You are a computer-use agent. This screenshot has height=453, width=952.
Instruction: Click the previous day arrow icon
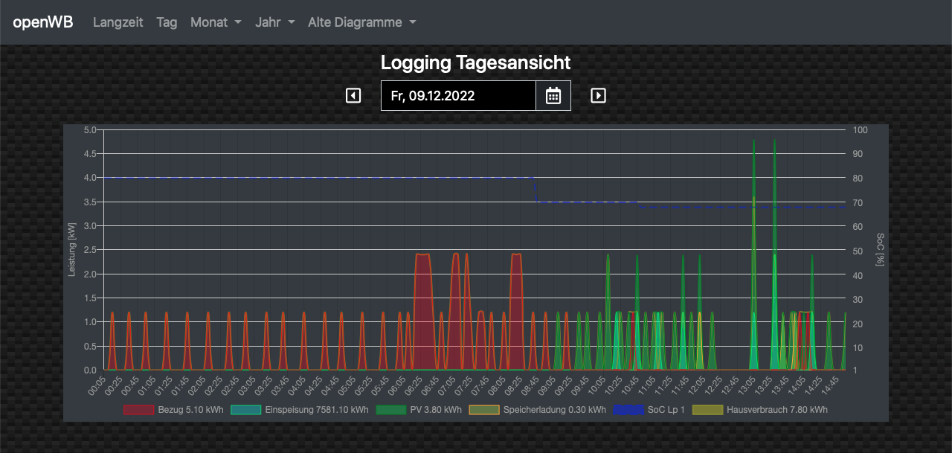(x=353, y=95)
